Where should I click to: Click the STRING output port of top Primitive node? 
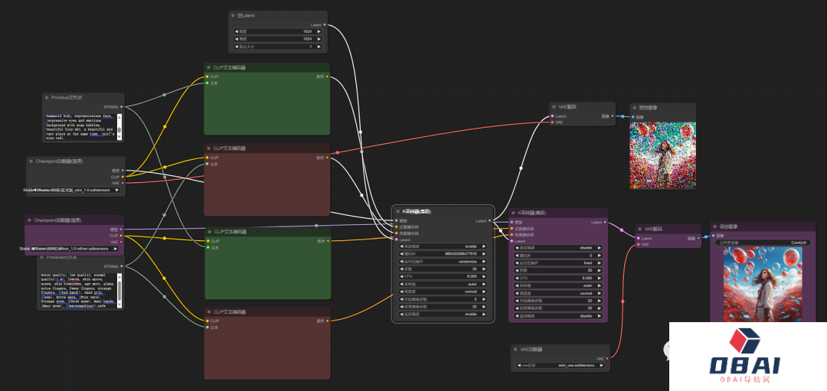point(121,107)
